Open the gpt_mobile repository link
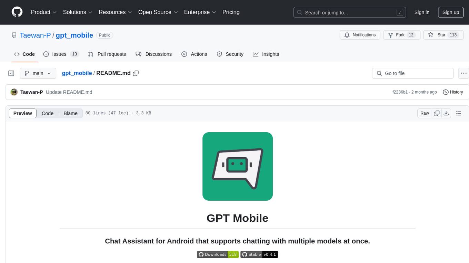This screenshot has width=469, height=263. click(74, 35)
